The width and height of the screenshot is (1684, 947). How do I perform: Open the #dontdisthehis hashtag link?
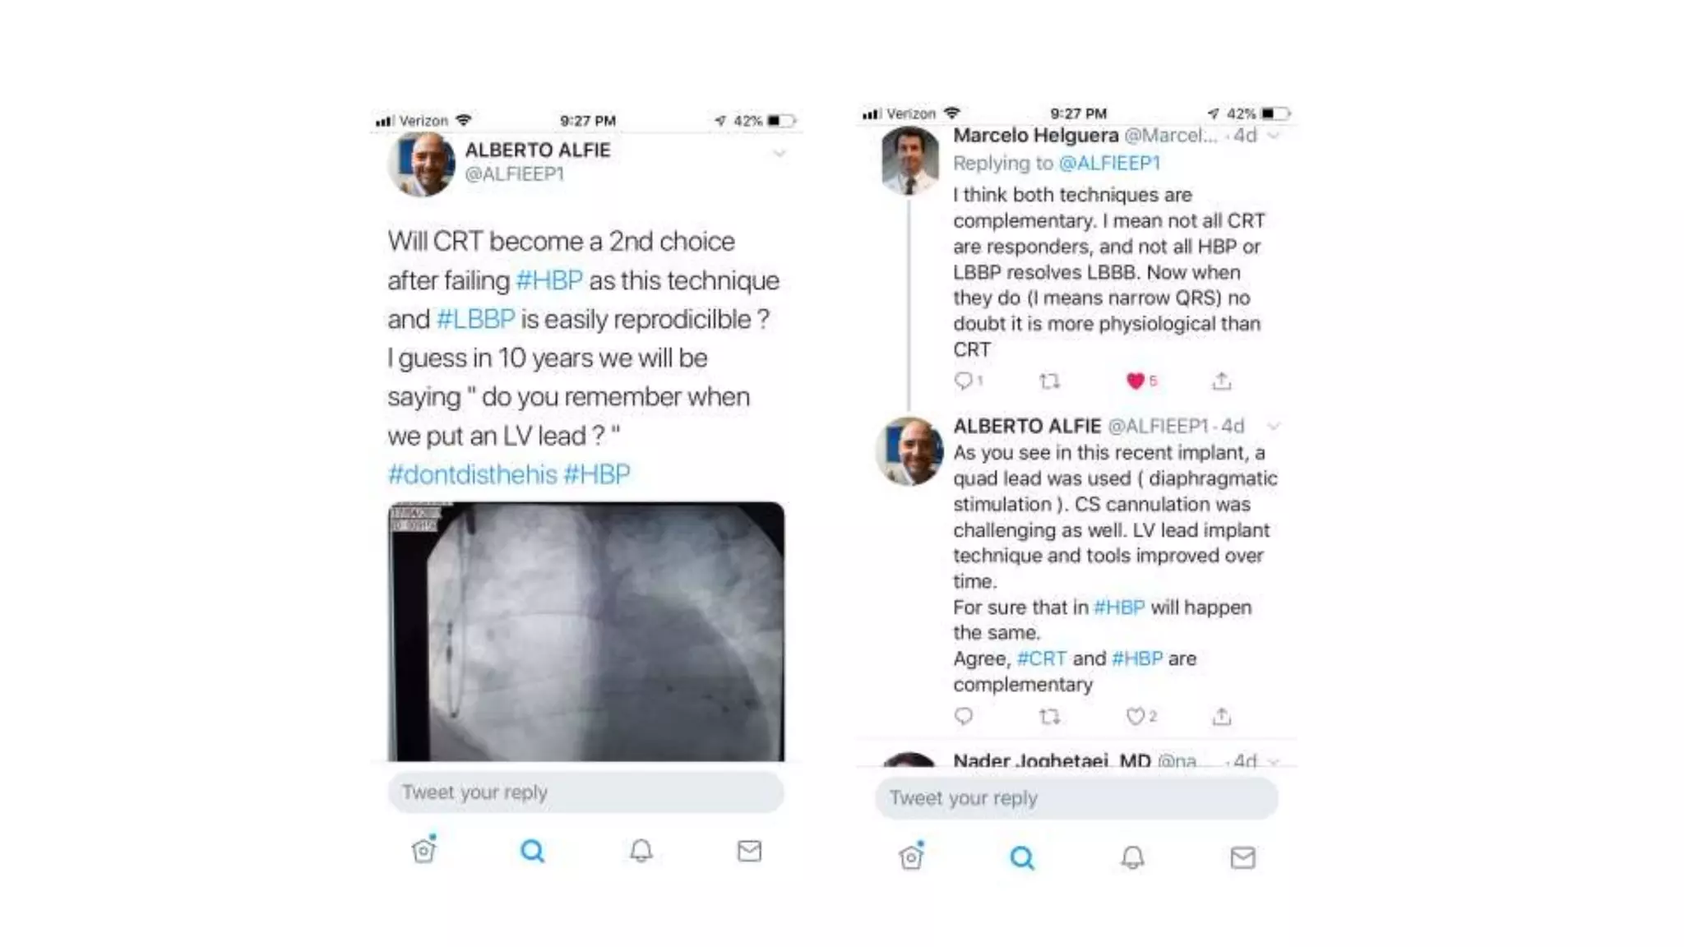pyautogui.click(x=473, y=474)
